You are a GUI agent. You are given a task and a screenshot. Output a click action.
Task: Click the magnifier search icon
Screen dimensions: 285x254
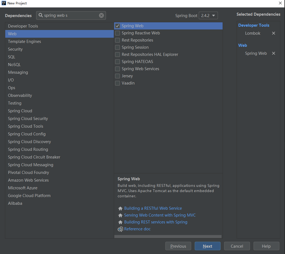point(41,15)
